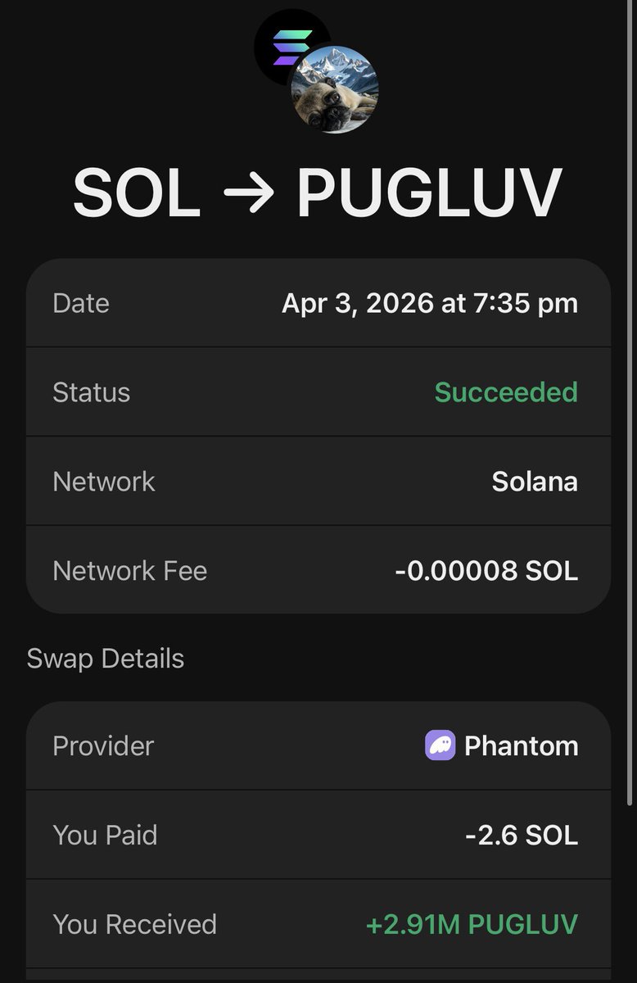Viewport: 637px width, 983px height.
Task: Select the SOL → PUGLUV title
Action: point(318,193)
